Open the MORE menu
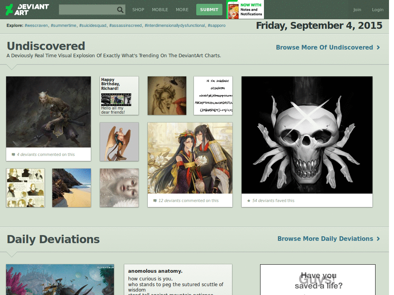Viewport: 394px width, 295px height. click(x=182, y=10)
